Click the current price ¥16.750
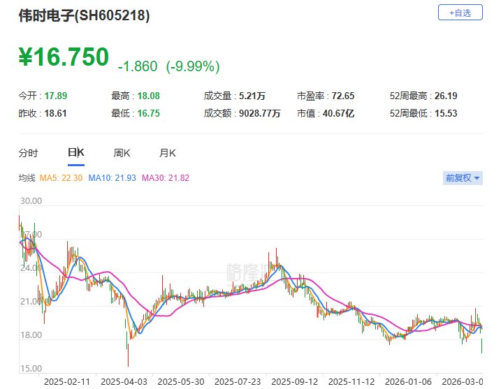This screenshot has height=389, width=501. [64, 57]
